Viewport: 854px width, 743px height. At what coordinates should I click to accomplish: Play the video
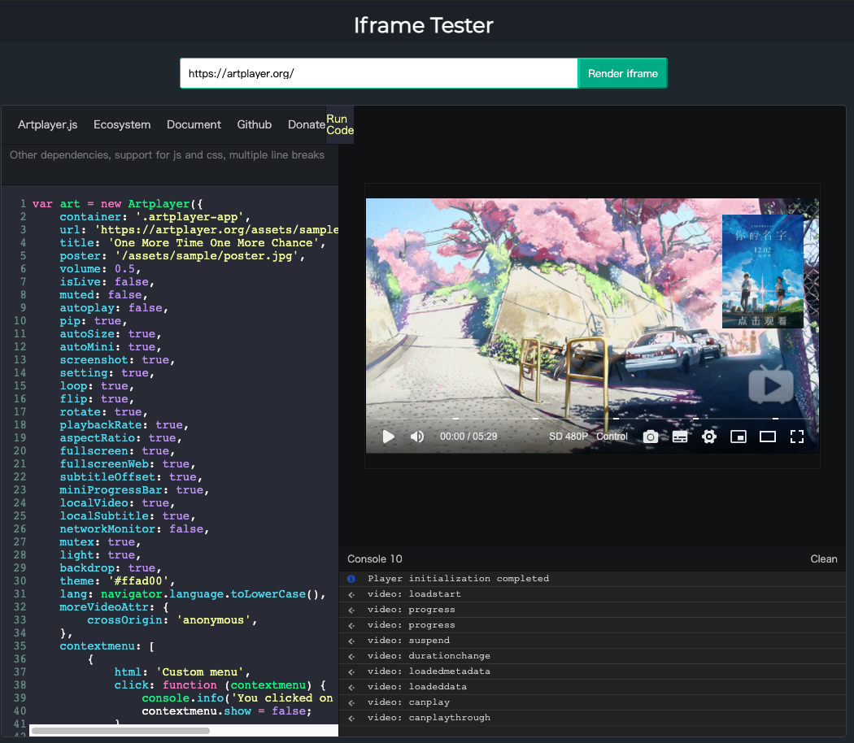(388, 437)
